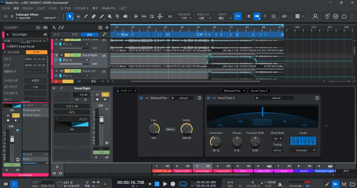Click the 入力 L+R input button
This screenshot has height=188, width=357.
[72, 106]
